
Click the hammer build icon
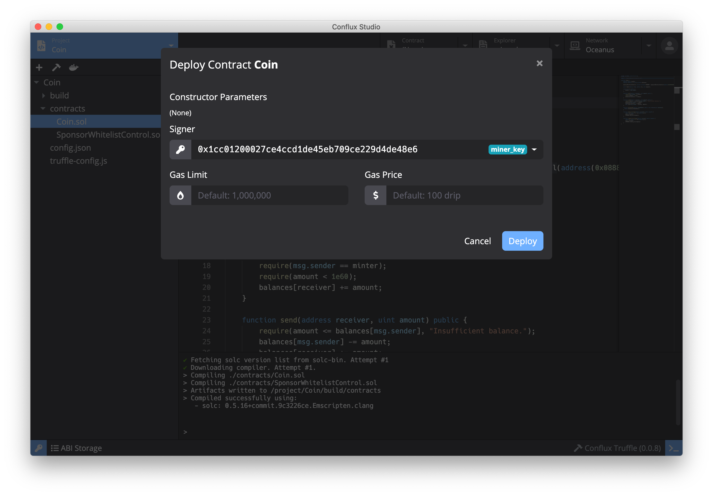click(56, 67)
